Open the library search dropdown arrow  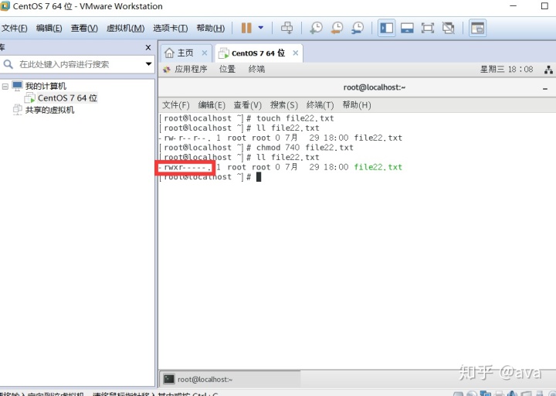point(148,64)
